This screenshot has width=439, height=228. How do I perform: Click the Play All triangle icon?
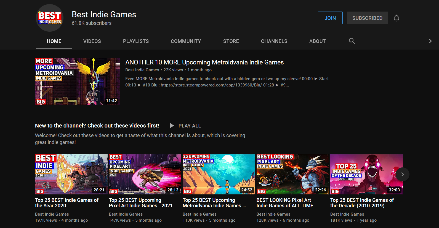click(x=172, y=126)
